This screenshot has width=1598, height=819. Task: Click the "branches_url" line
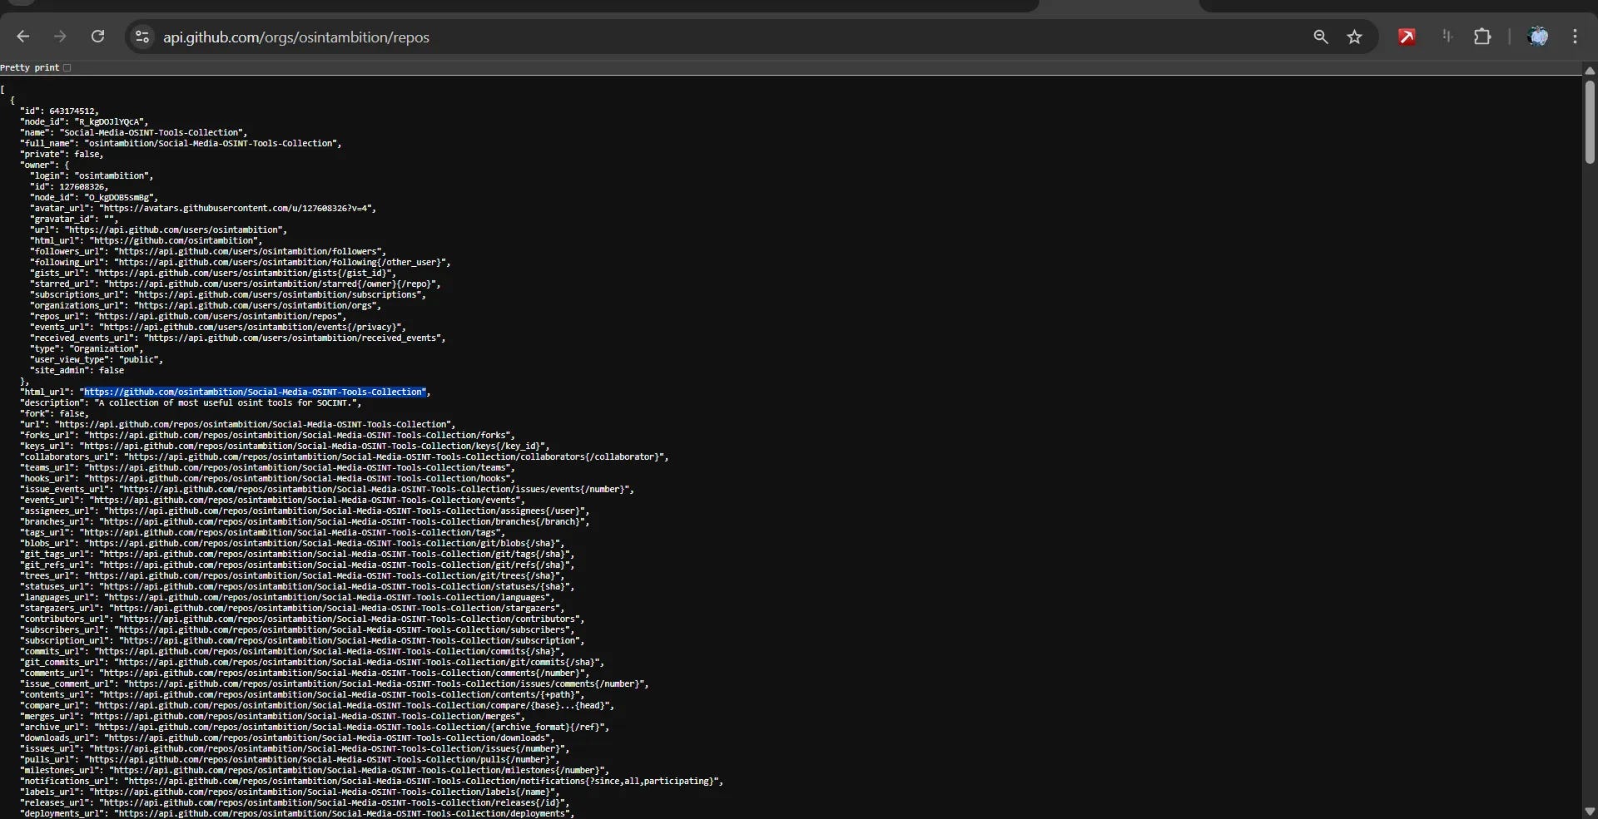pos(305,521)
